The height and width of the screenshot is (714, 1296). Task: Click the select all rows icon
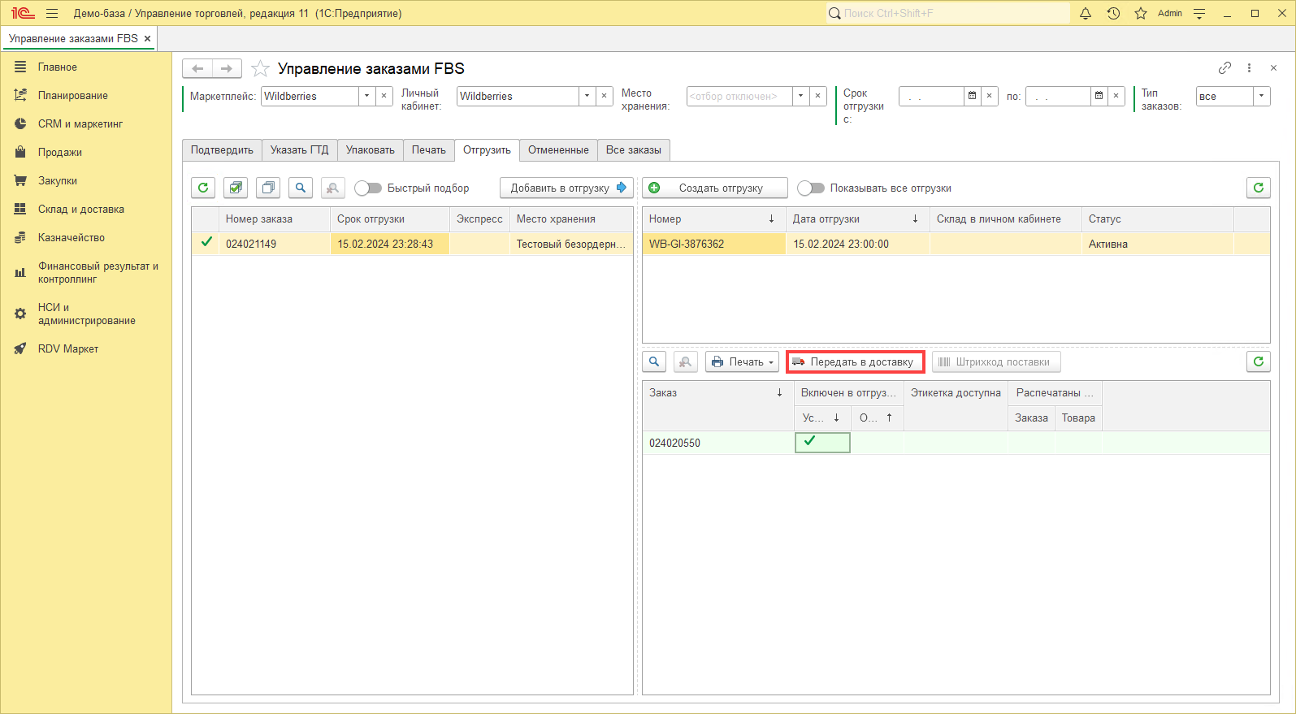(x=236, y=188)
